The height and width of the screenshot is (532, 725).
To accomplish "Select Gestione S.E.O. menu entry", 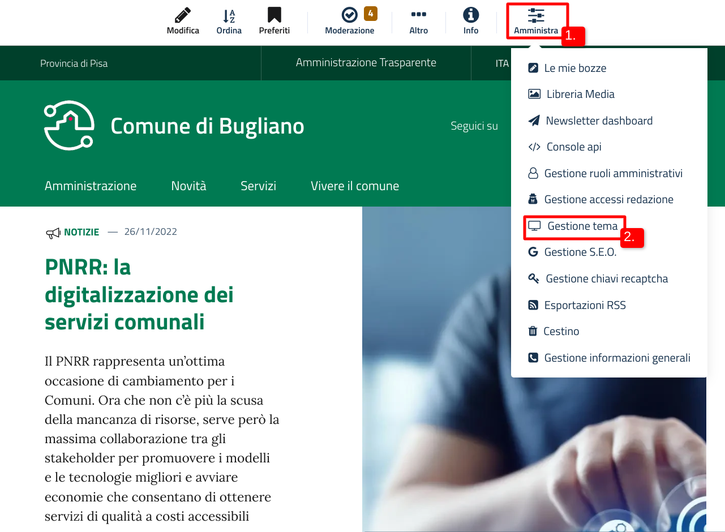I will [580, 252].
